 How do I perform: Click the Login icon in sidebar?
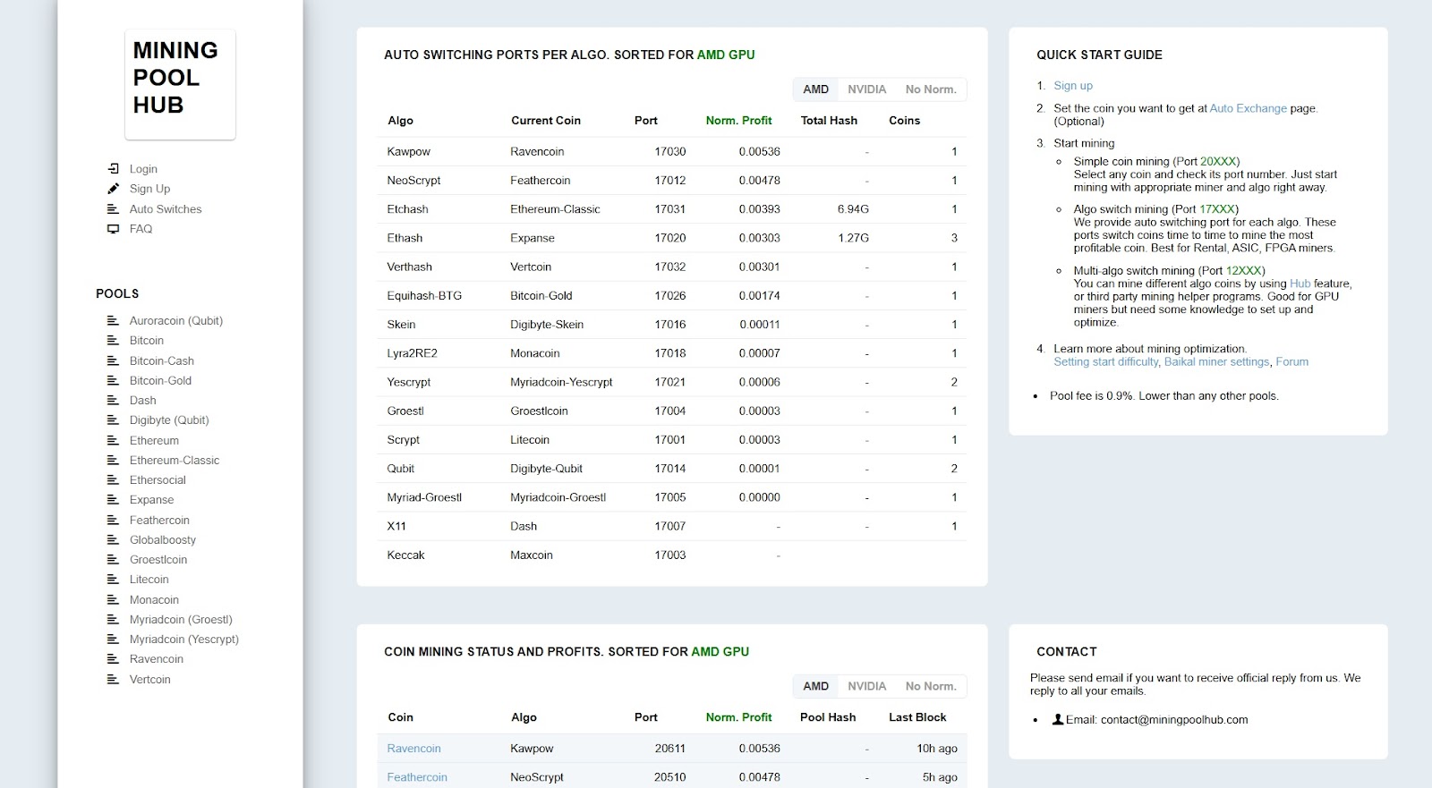click(x=113, y=168)
